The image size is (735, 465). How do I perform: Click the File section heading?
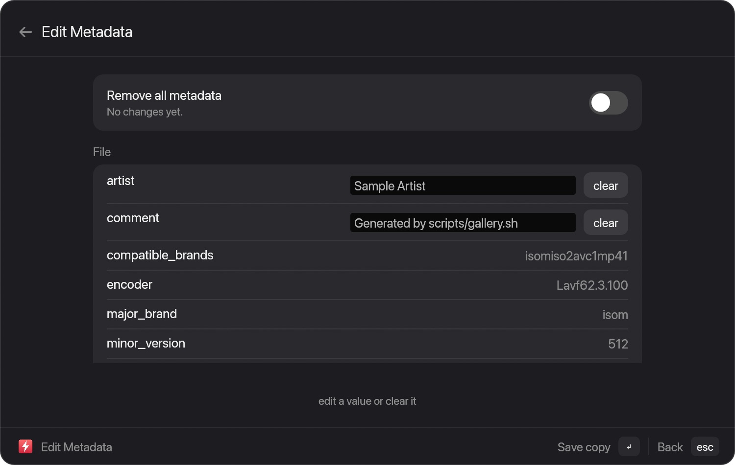pyautogui.click(x=102, y=152)
